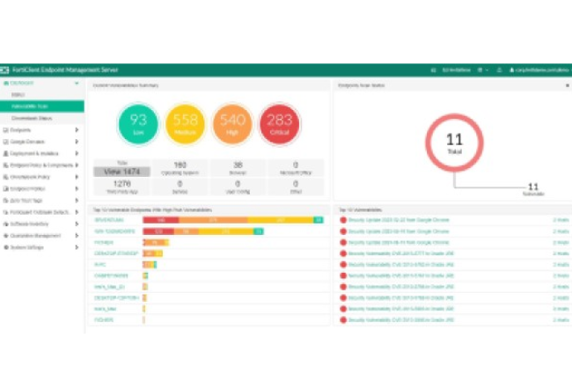Click the 11 Total scan status ring
This screenshot has width=572, height=381.
point(455,142)
